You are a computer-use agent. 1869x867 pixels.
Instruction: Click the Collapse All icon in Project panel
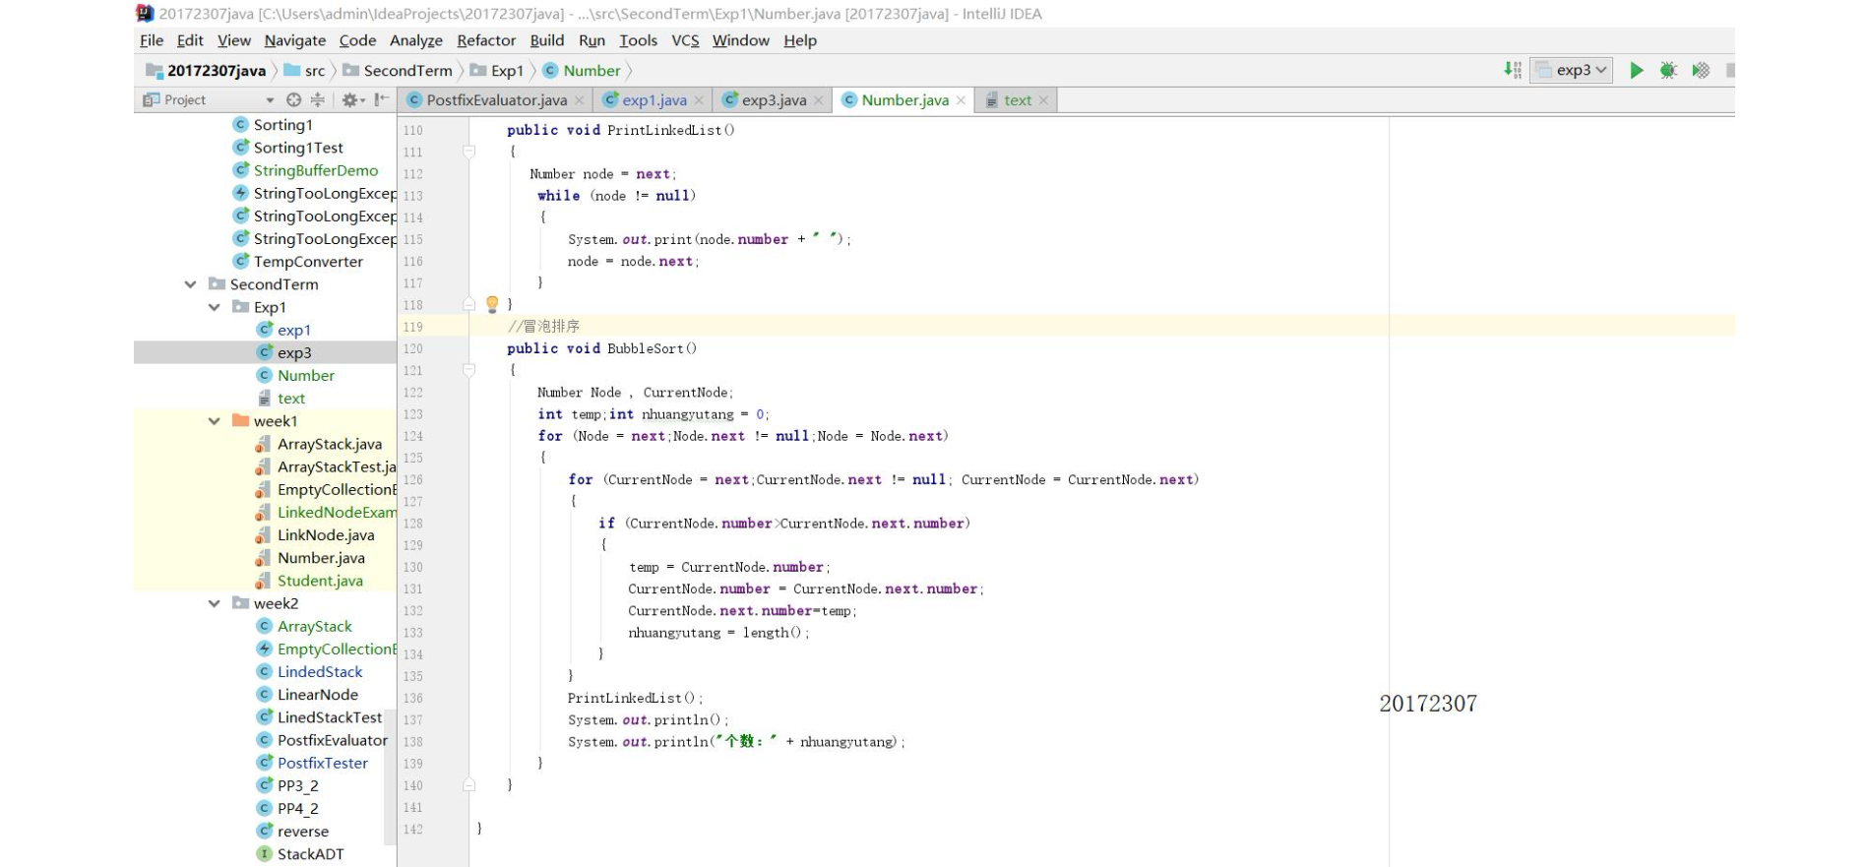(317, 99)
